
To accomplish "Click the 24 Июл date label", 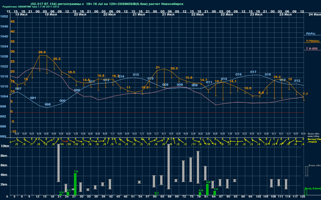I will [314, 14].
